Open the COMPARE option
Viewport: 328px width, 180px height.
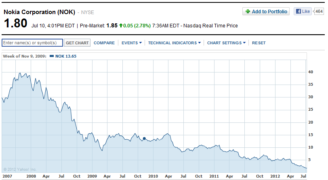click(104, 43)
